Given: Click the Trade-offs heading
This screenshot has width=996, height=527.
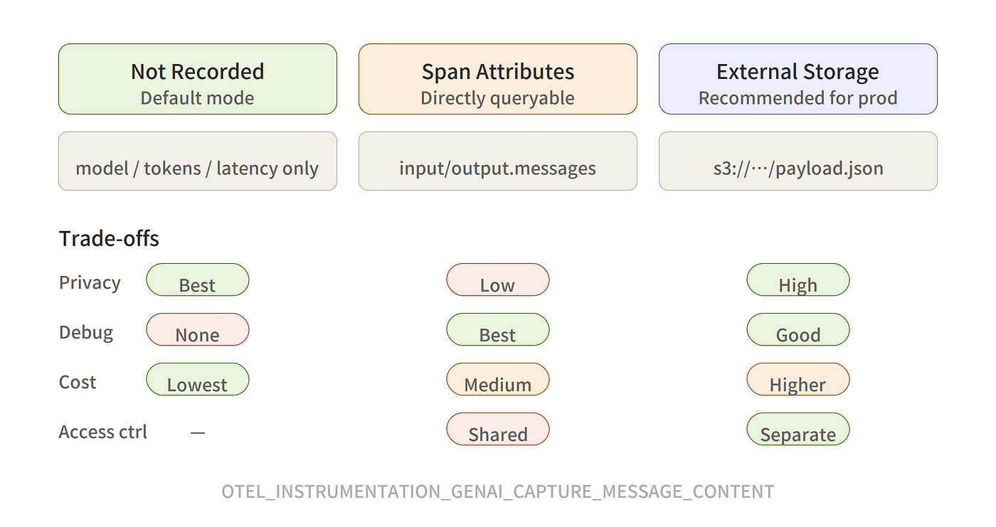Looking at the screenshot, I should (x=109, y=238).
